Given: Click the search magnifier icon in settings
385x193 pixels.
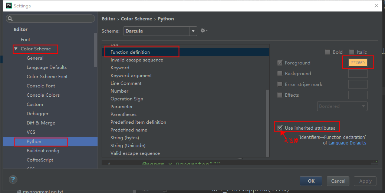Looking at the screenshot, I should 10,19.
